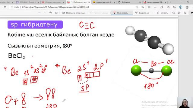Click the green BeCl2 molecule model image
This screenshot has width=193, height=108.
click(151, 71)
